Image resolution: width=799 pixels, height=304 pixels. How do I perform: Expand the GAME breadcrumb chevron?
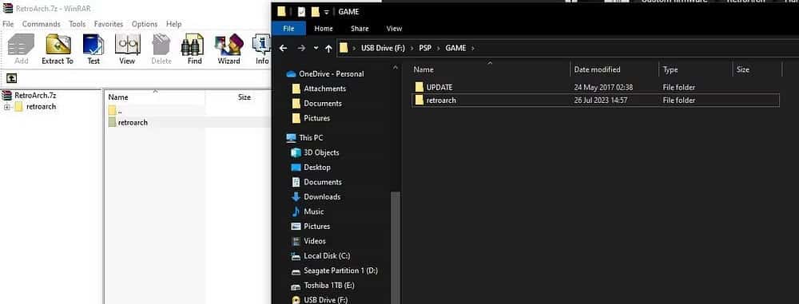point(473,49)
